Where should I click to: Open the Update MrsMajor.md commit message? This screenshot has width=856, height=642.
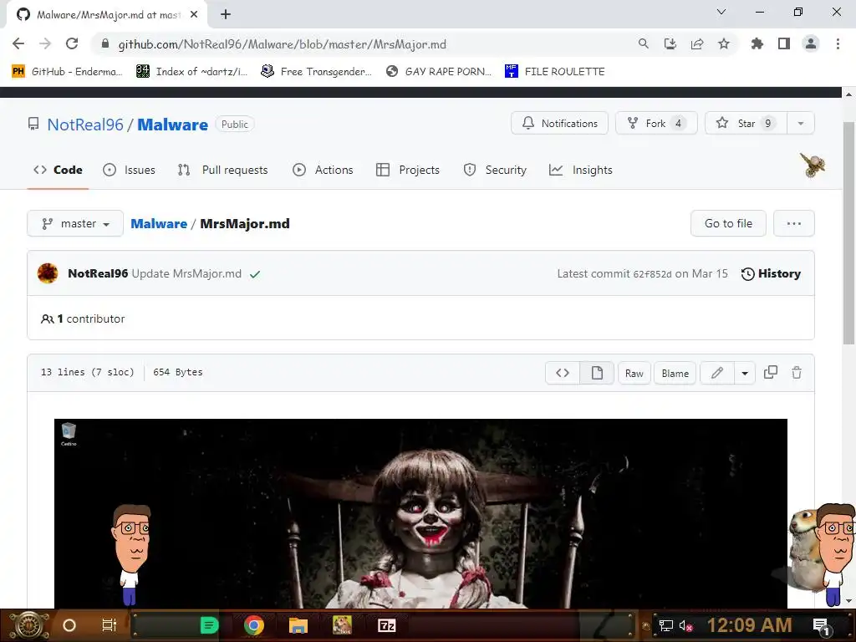pyautogui.click(x=186, y=273)
